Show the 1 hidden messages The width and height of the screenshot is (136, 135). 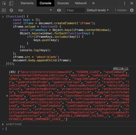click(121, 10)
